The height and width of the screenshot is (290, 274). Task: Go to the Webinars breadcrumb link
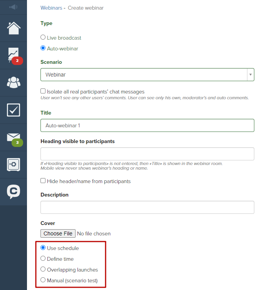pos(51,8)
